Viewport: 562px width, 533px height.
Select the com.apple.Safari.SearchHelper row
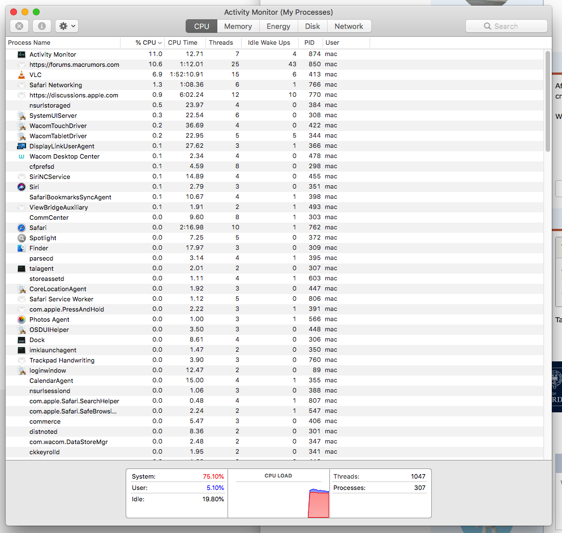(274, 401)
